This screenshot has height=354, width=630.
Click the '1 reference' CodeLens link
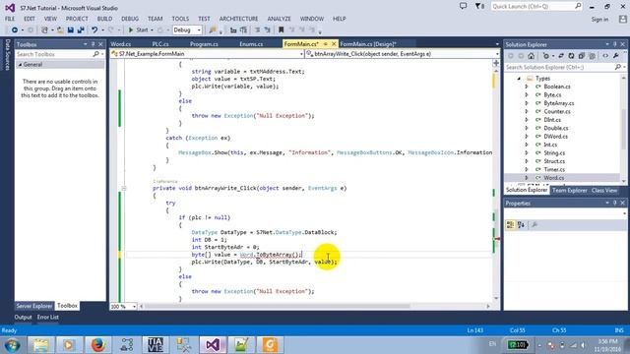coord(164,181)
